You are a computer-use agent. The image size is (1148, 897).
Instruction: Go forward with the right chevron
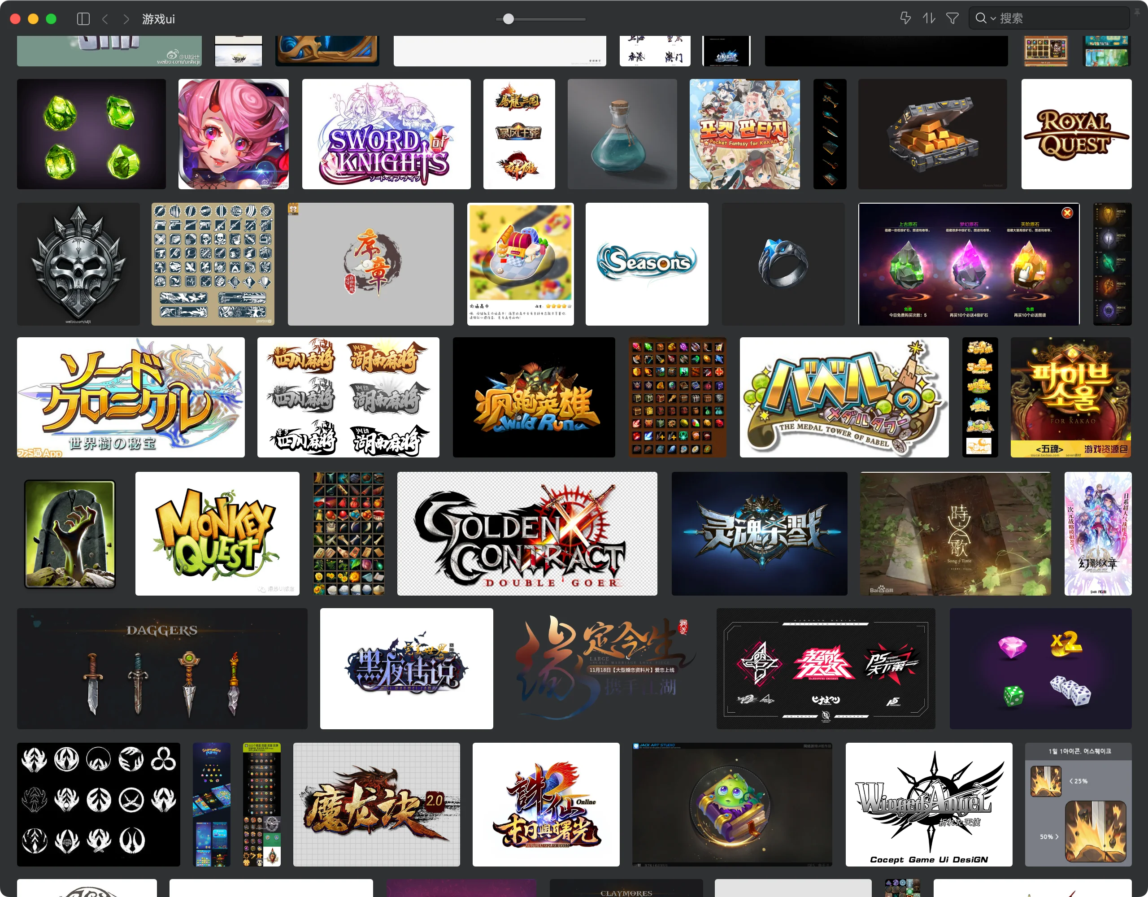[126, 19]
